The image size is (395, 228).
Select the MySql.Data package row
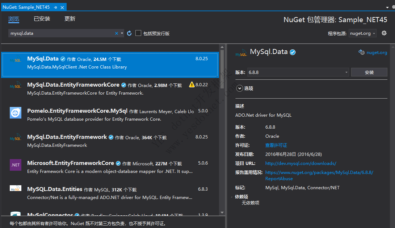(110, 64)
